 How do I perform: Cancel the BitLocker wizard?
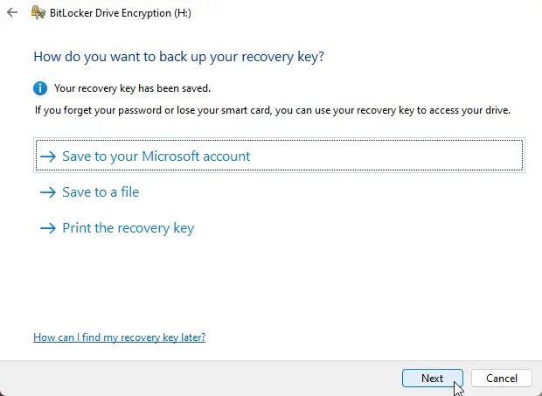(x=501, y=379)
